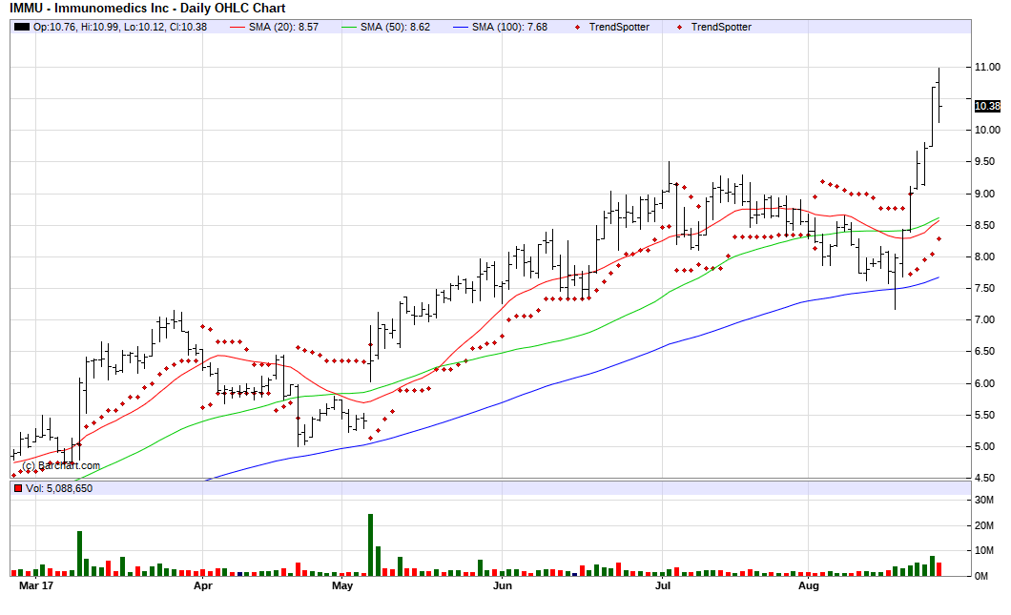
Task: Select the OHLC values readout in legend
Action: 120,27
